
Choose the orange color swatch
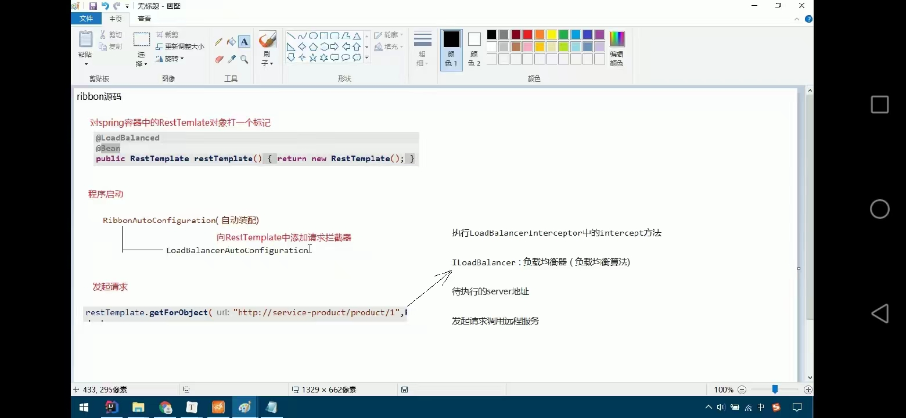pos(540,35)
